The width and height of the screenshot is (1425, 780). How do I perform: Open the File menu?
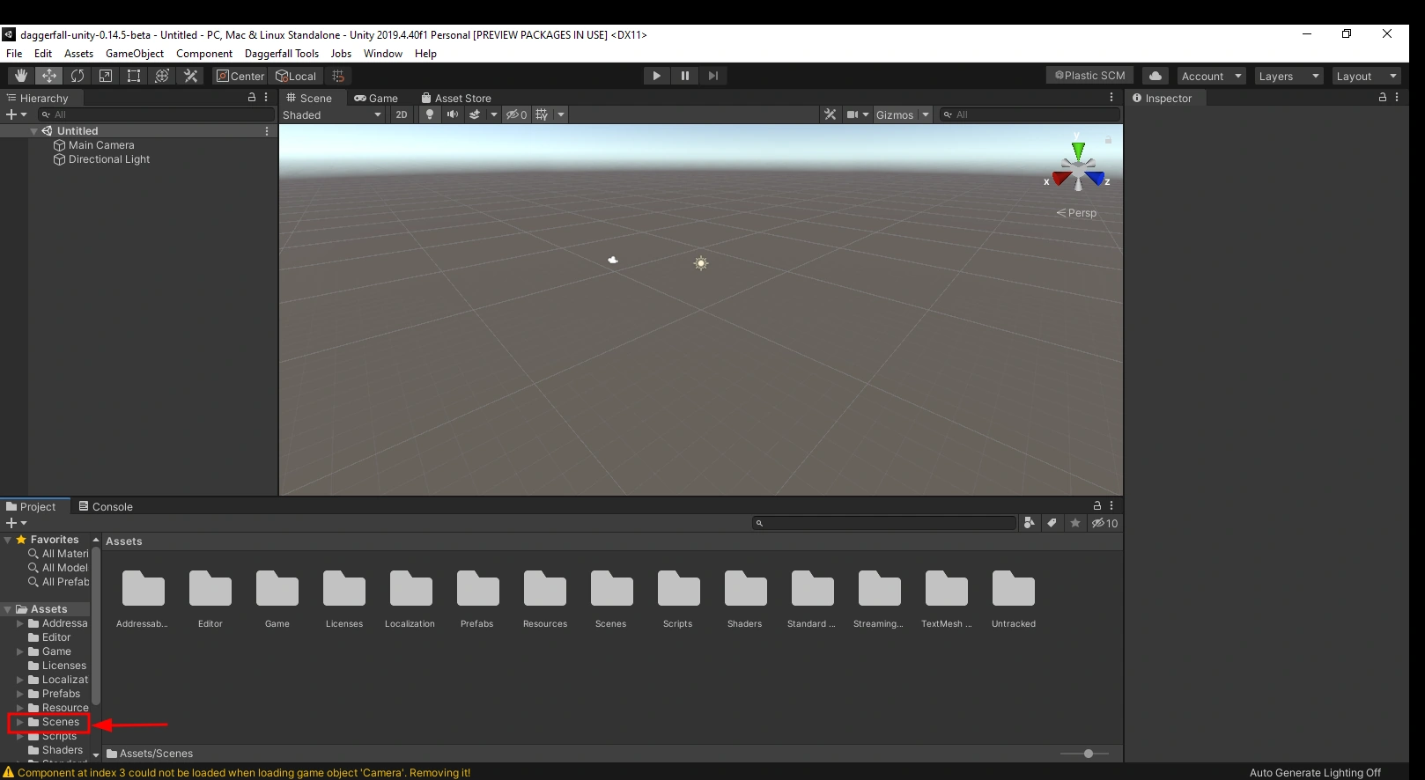pyautogui.click(x=14, y=54)
